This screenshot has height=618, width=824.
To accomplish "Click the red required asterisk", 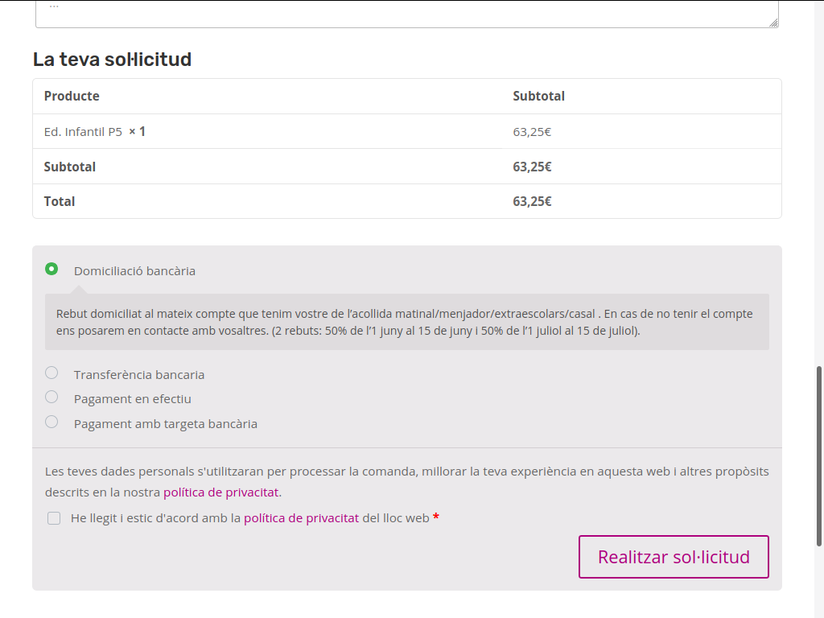I will (x=436, y=518).
